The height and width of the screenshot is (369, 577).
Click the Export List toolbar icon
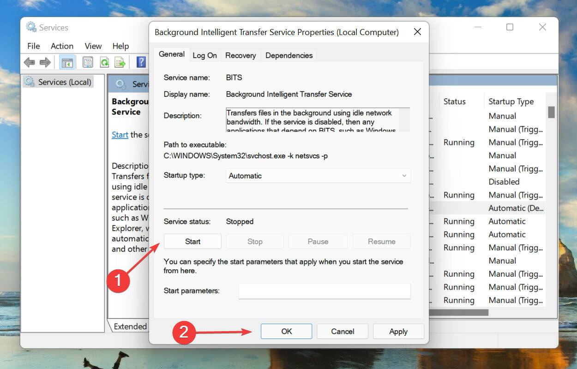click(120, 62)
